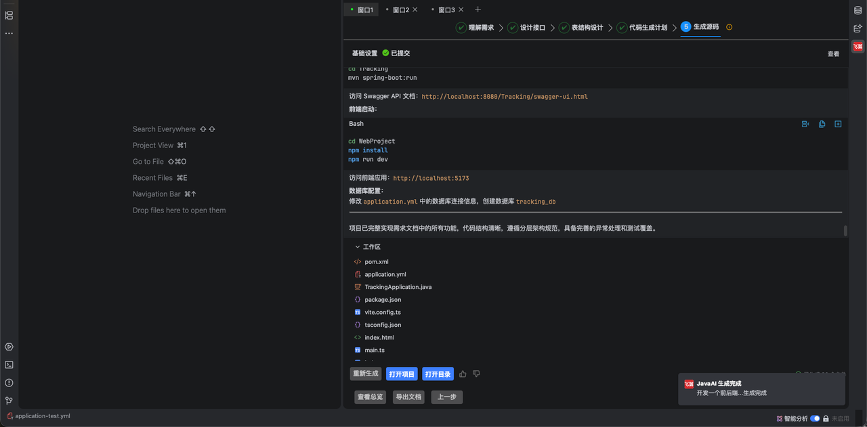This screenshot has height=427, width=867.
Task: Click the application.yml inline code reference
Action: coord(390,202)
